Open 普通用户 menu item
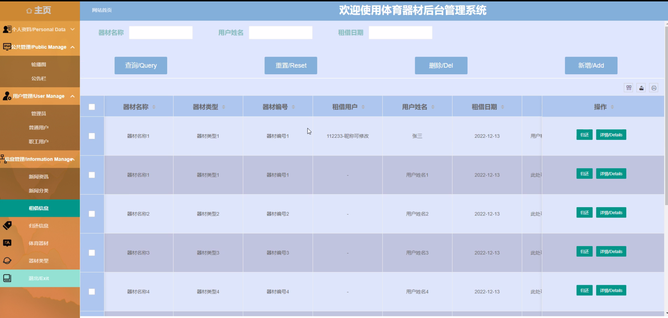 click(x=39, y=128)
